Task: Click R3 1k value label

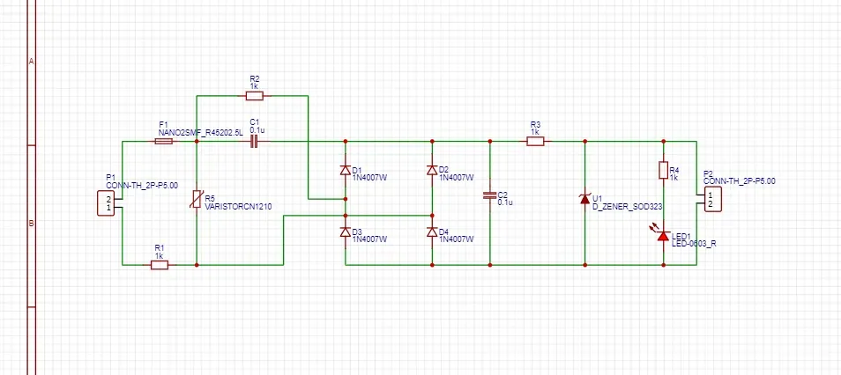Action: click(535, 132)
